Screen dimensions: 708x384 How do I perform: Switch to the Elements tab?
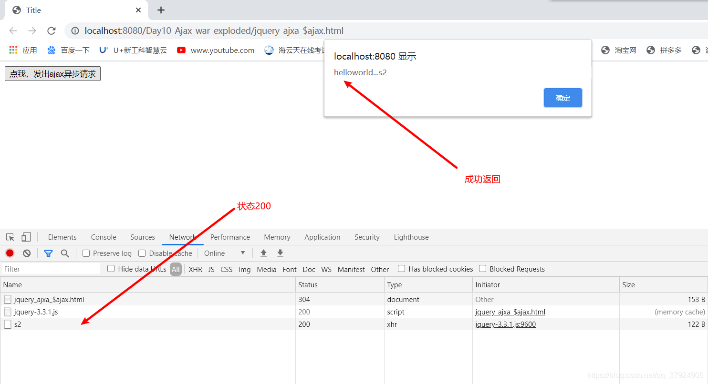pyautogui.click(x=62, y=237)
